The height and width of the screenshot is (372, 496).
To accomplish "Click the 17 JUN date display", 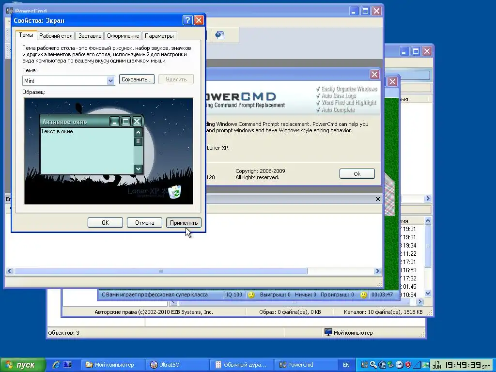I will pos(437,365).
